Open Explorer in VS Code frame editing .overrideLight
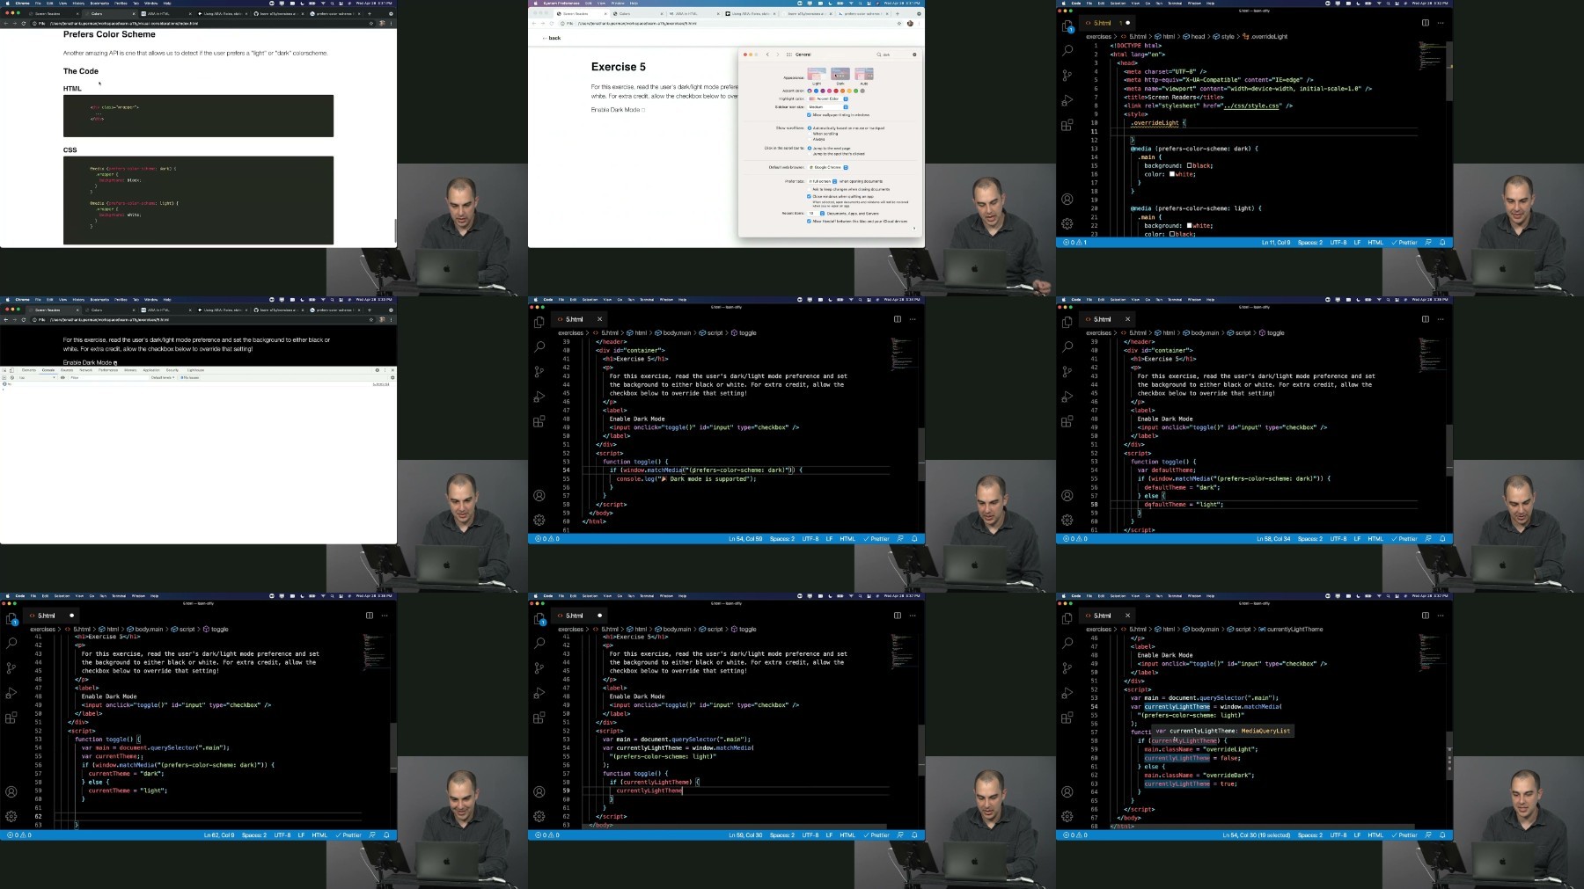1584x889 pixels. click(x=1067, y=26)
